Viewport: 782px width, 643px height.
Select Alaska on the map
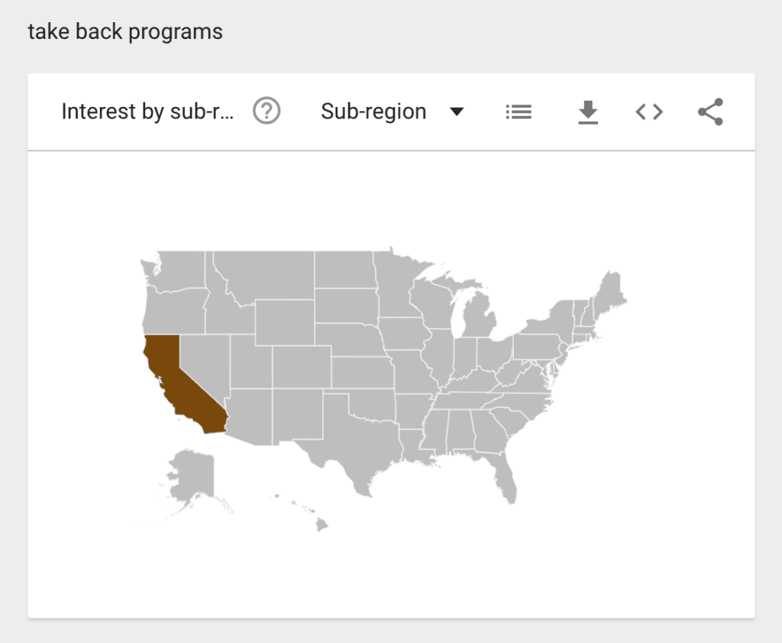tap(192, 477)
